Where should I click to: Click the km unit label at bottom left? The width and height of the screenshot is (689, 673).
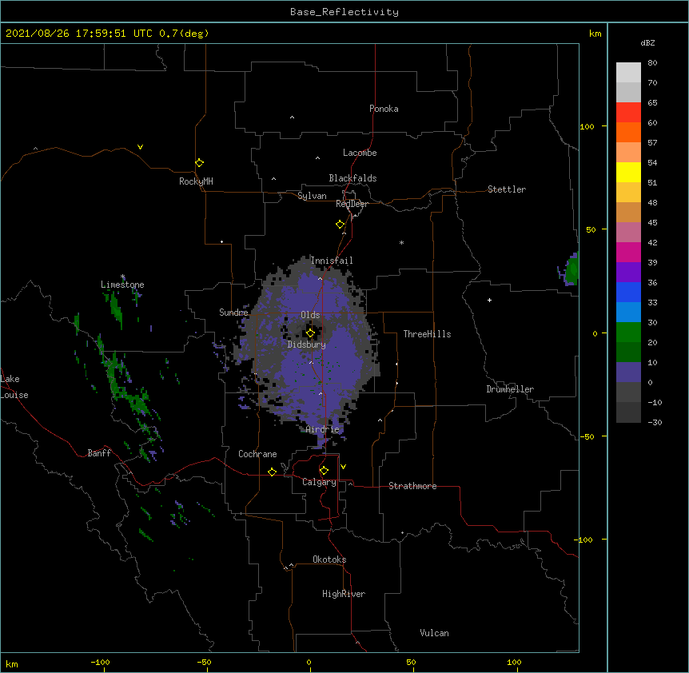click(x=12, y=663)
